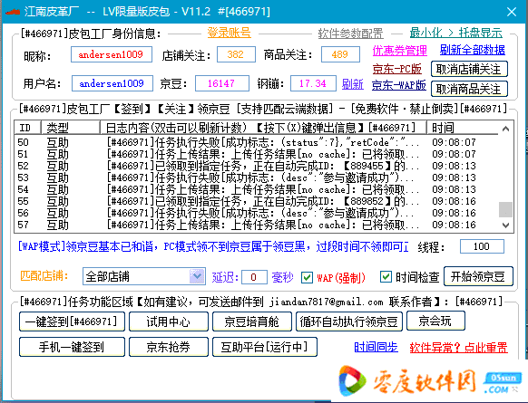Click time cell 09:08:07 in row 50

click(x=454, y=142)
